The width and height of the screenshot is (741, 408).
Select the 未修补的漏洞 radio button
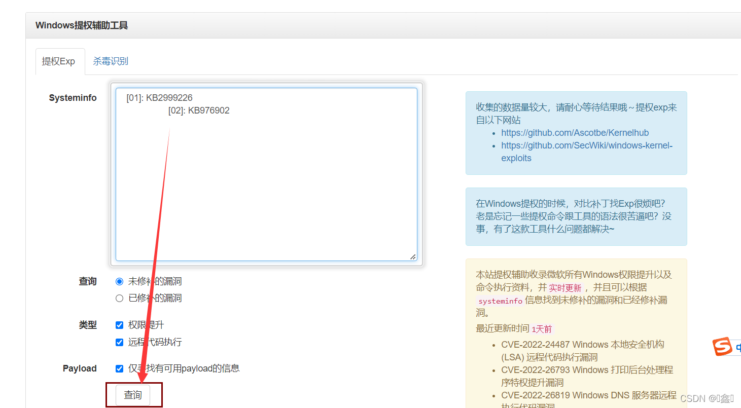tap(120, 281)
